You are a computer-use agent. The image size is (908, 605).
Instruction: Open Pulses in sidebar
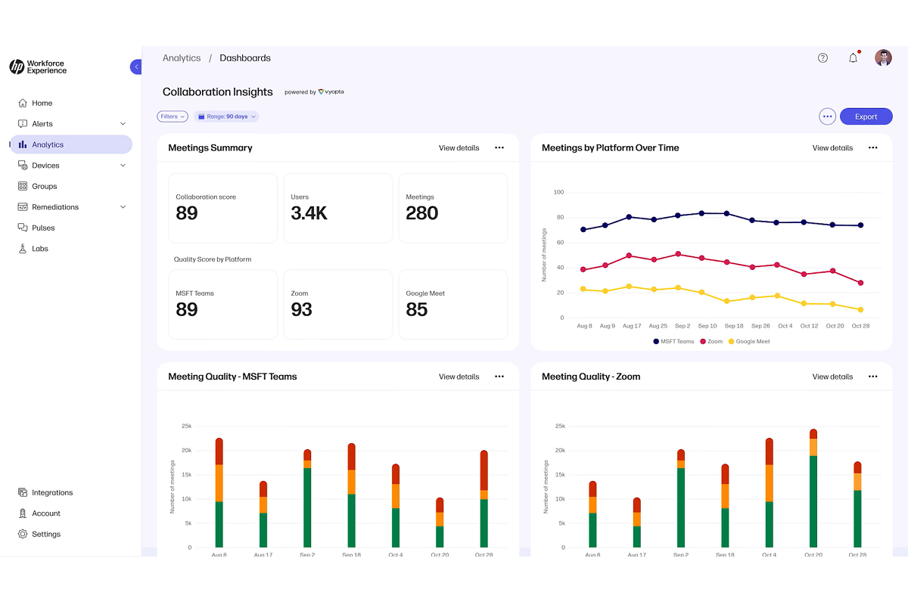(71, 228)
